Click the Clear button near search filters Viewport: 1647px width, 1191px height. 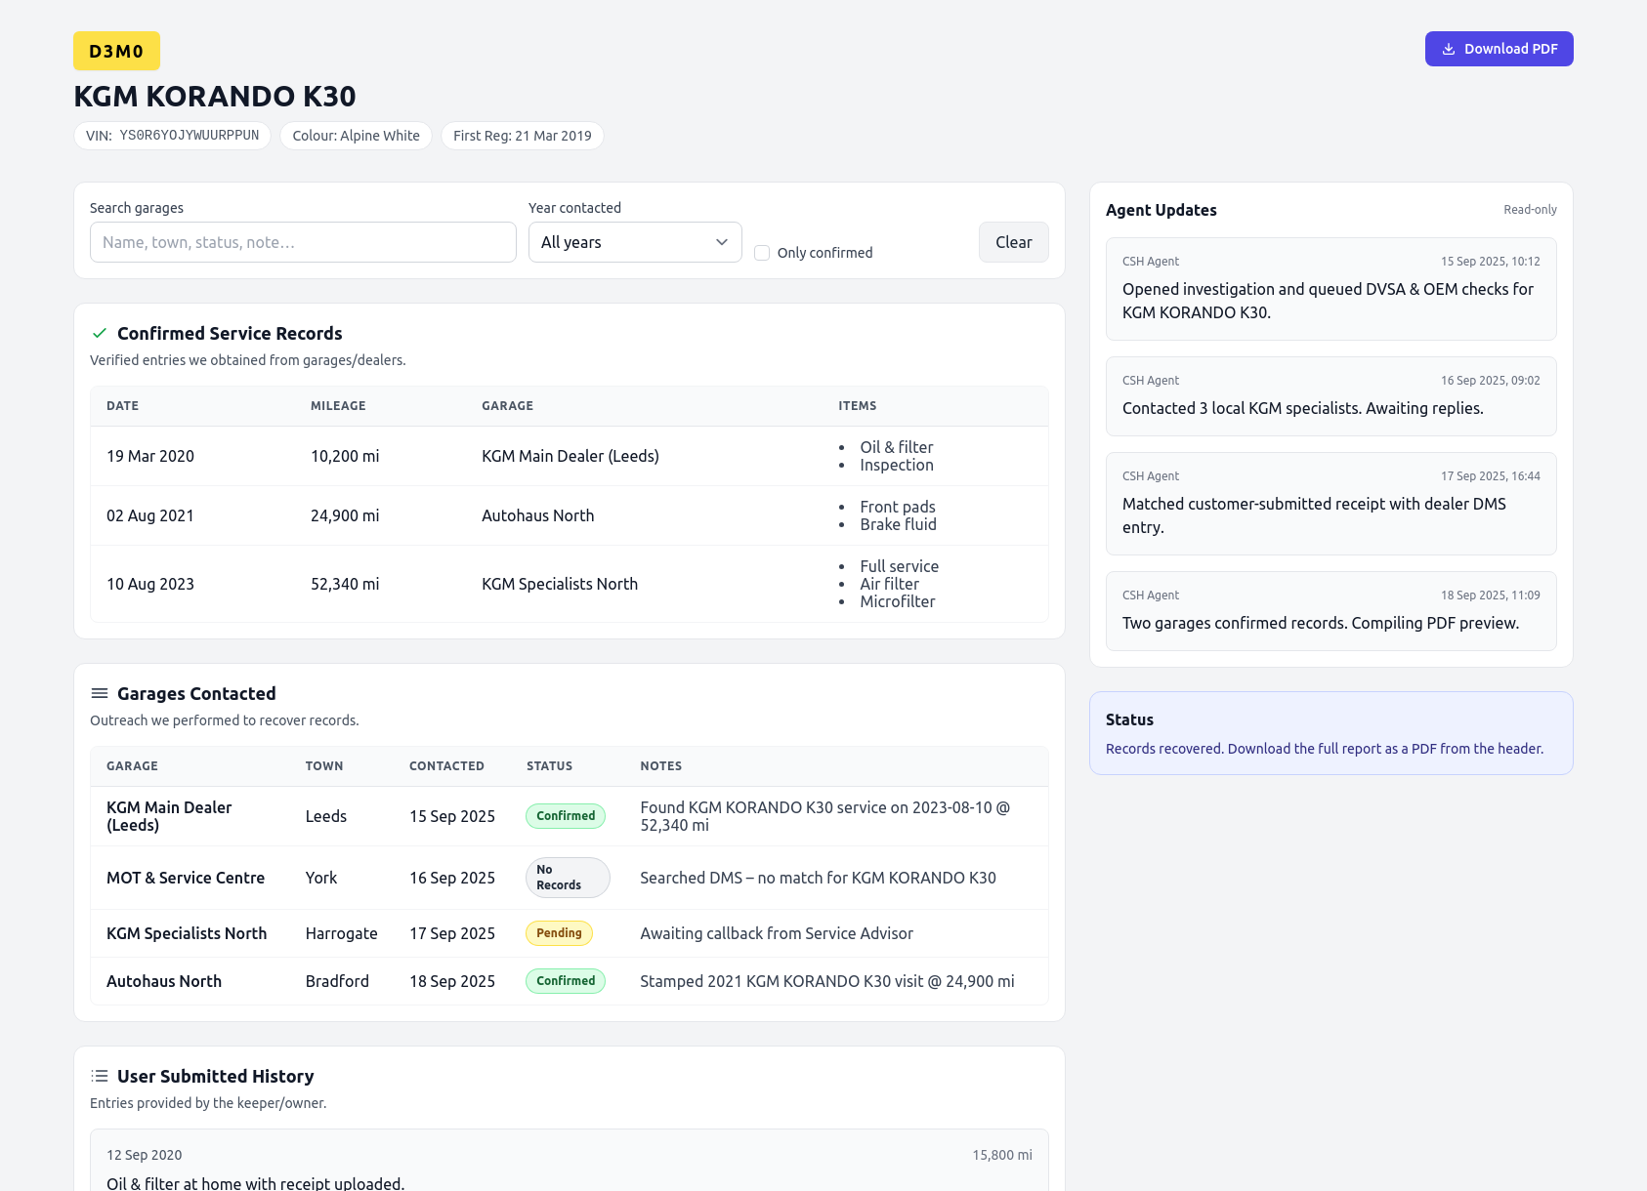pyautogui.click(x=1013, y=241)
